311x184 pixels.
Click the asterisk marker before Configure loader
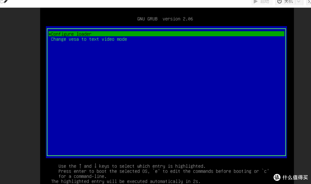tap(50, 34)
